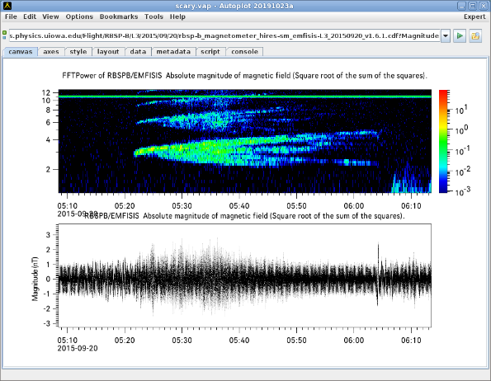This screenshot has width=491, height=381.
Task: Open the Help menu
Action: (x=177, y=16)
